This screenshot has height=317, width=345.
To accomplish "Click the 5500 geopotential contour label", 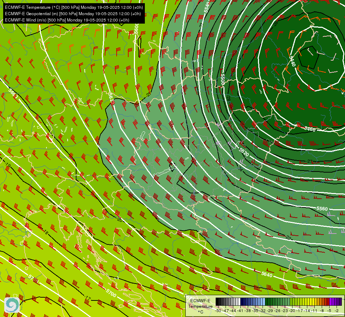I will point(222,79).
